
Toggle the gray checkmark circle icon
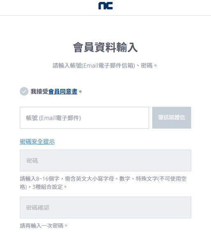tap(24, 91)
